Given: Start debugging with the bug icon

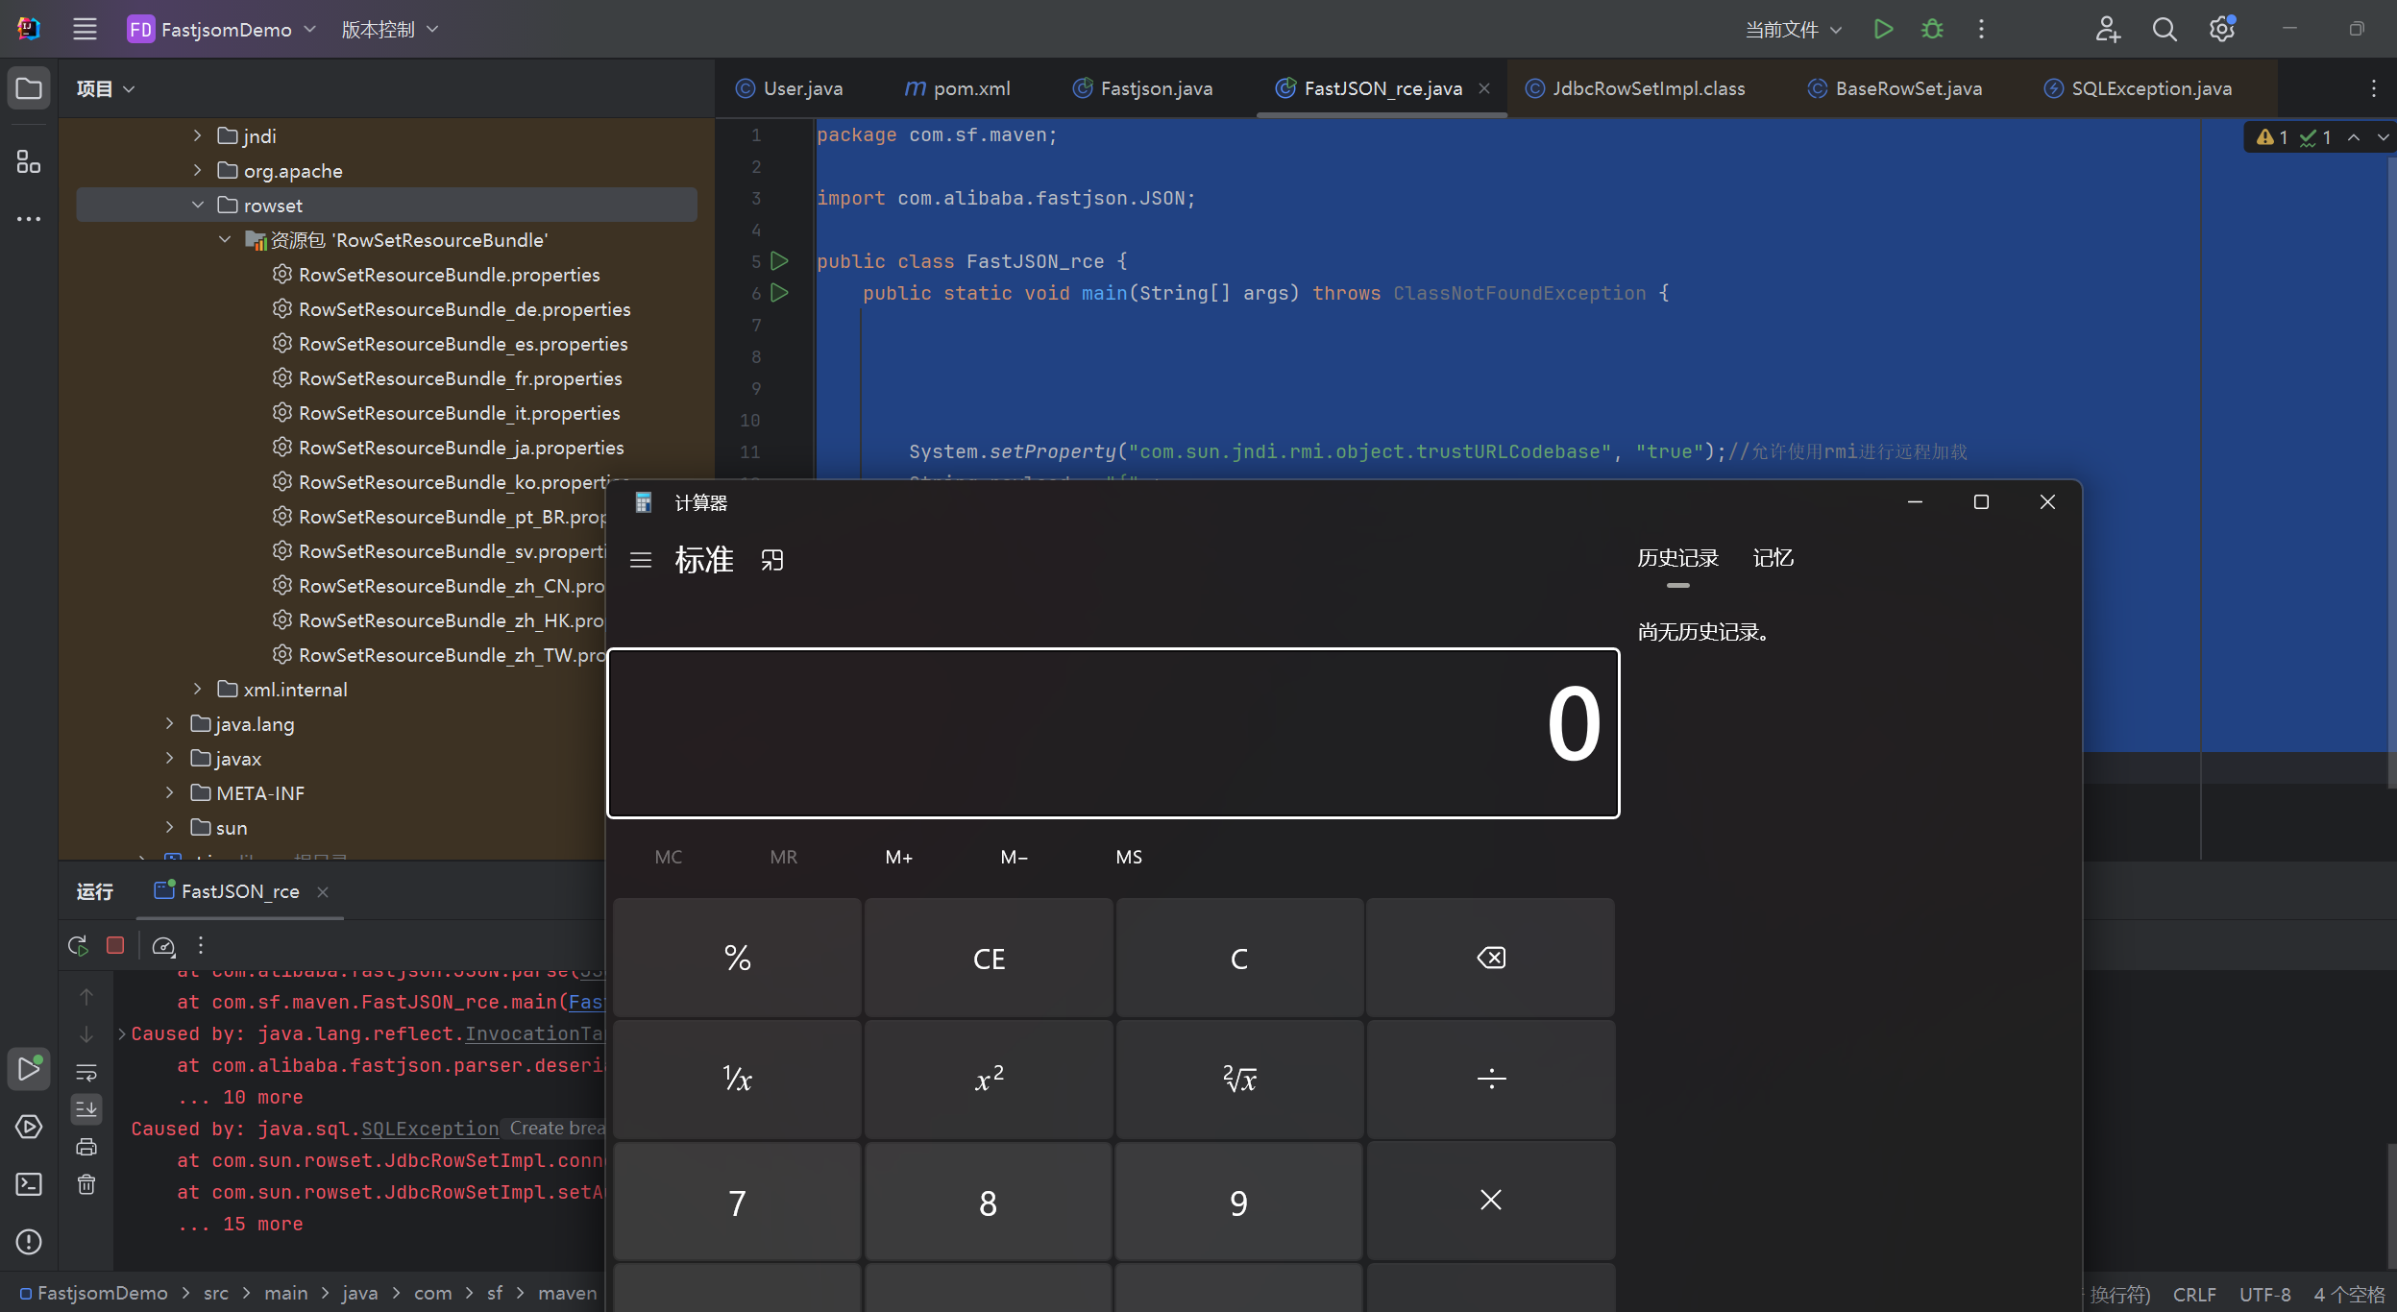Looking at the screenshot, I should click(x=1932, y=29).
